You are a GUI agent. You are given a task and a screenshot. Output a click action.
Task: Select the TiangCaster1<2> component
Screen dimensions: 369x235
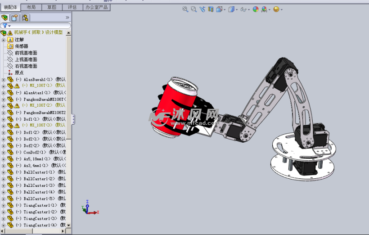[40, 212]
